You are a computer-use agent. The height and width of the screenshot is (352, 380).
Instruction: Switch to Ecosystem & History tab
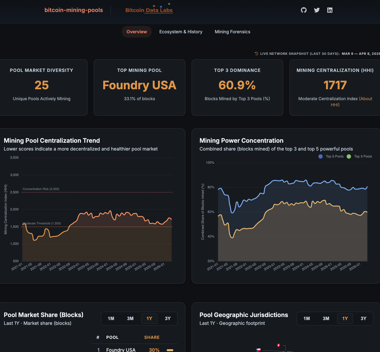[181, 32]
